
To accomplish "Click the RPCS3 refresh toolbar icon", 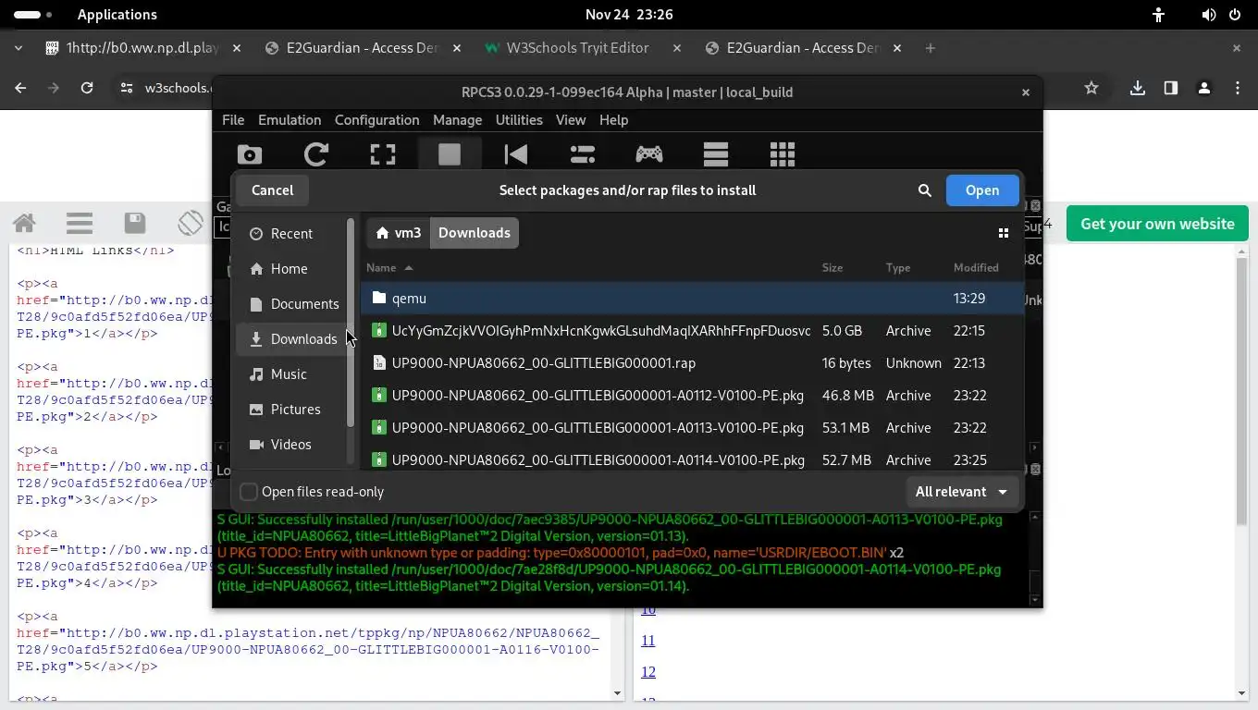I will [x=316, y=154].
